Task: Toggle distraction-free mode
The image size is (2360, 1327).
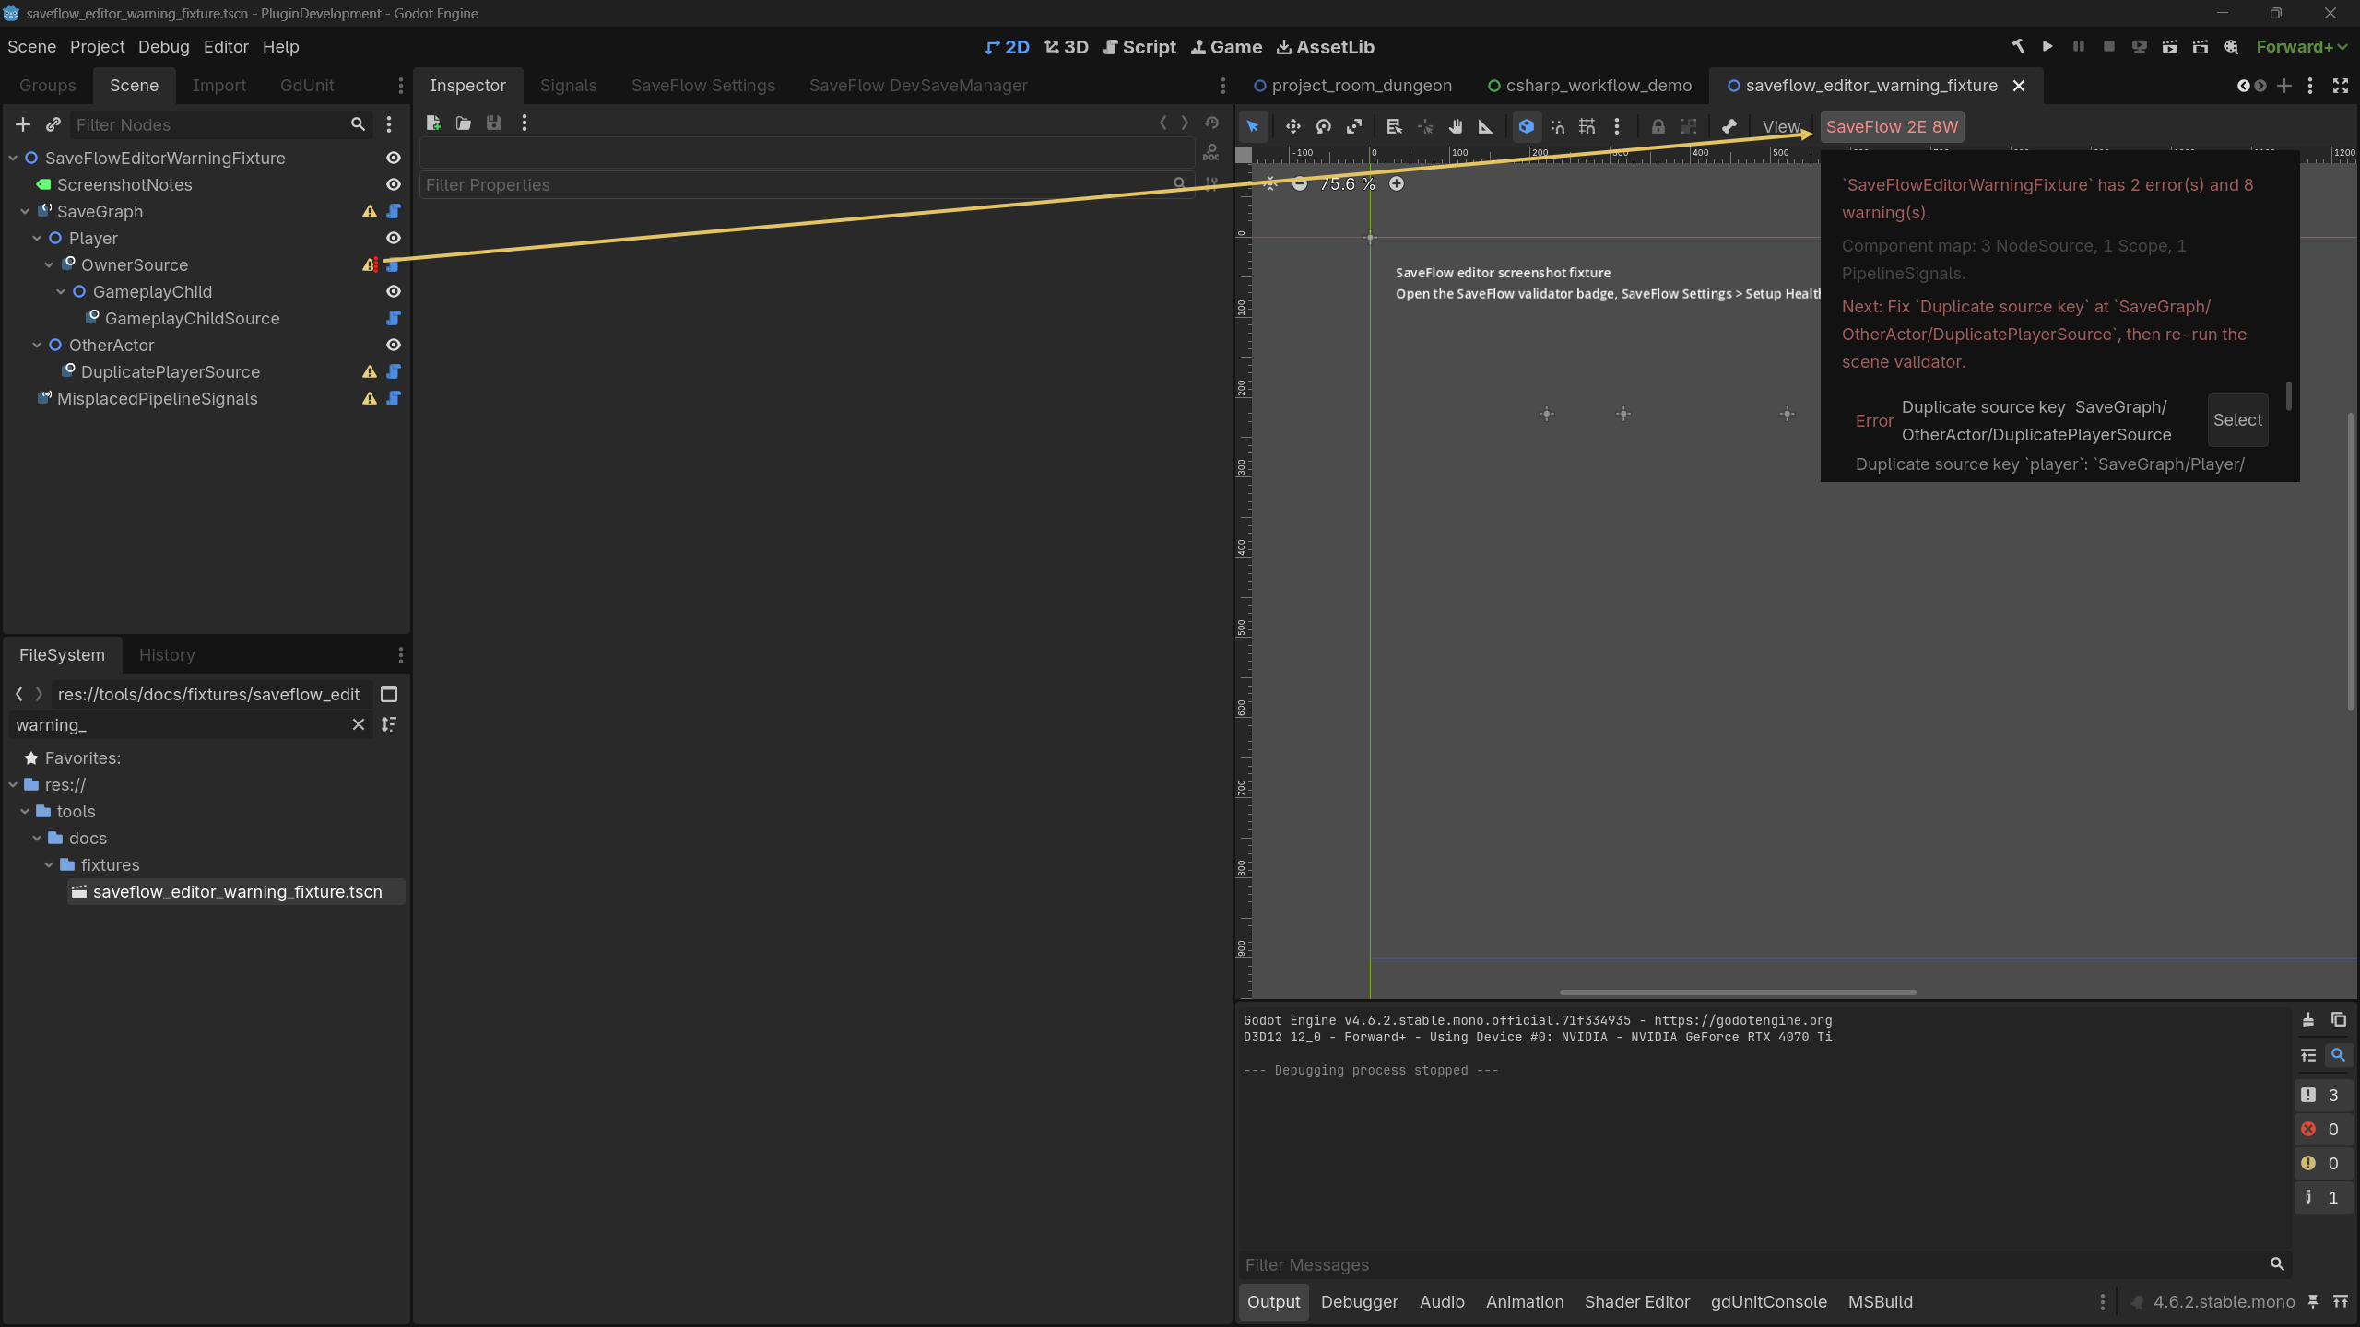Action: 2341,86
